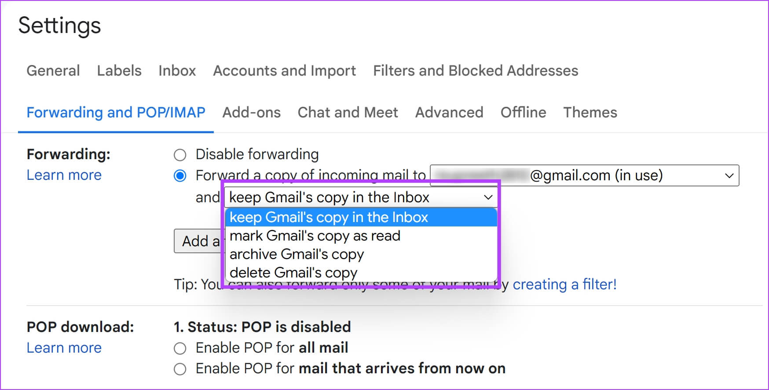Open Learn more link under POP download
The height and width of the screenshot is (390, 769).
[64, 348]
